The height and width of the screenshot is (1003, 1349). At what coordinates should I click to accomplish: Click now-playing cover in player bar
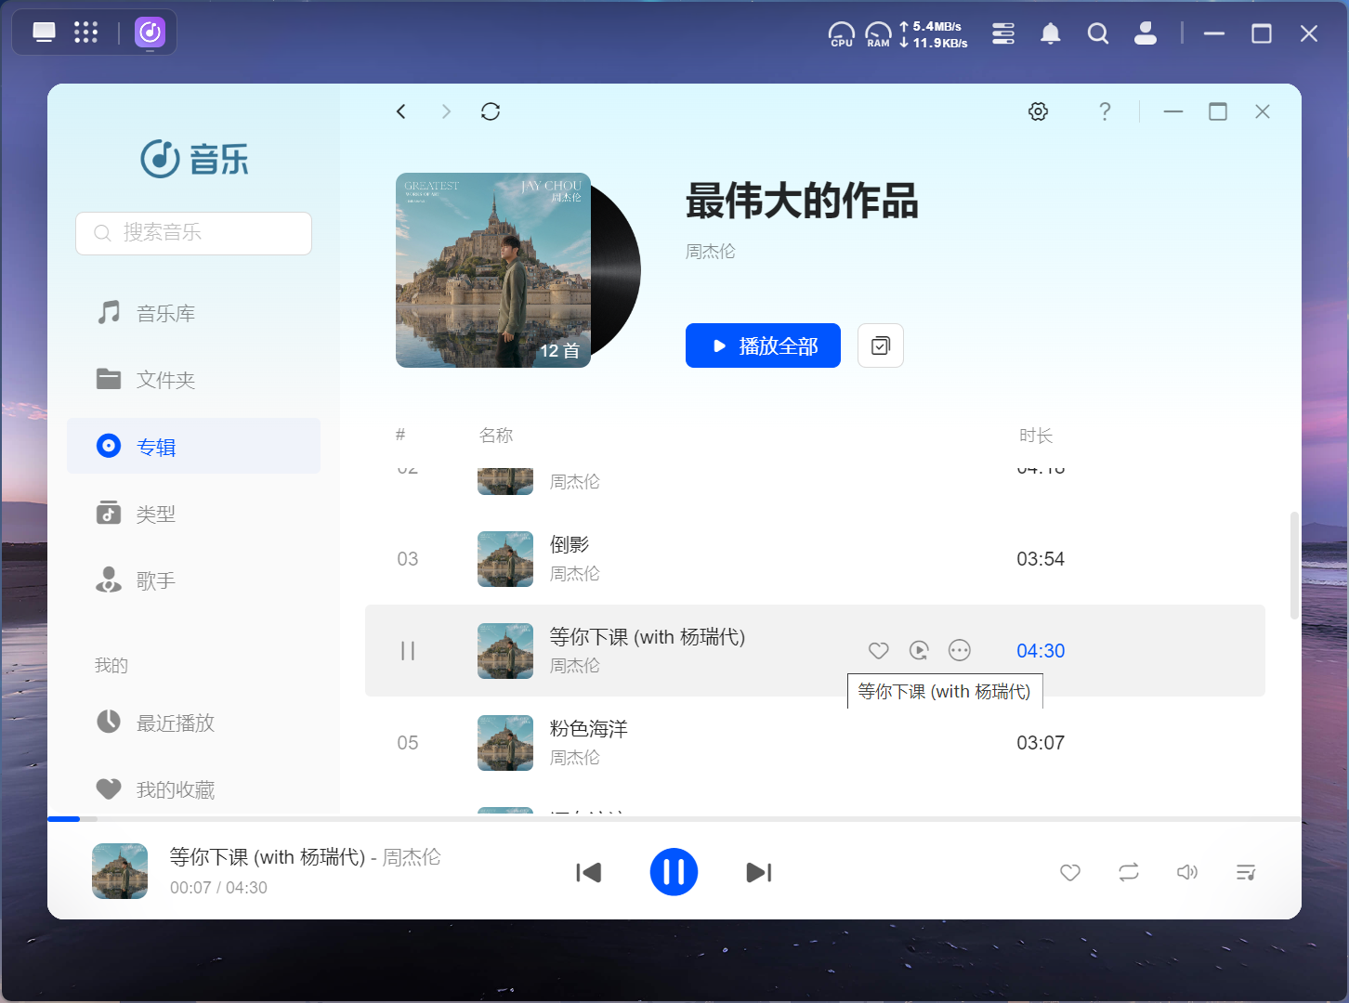[x=120, y=871]
